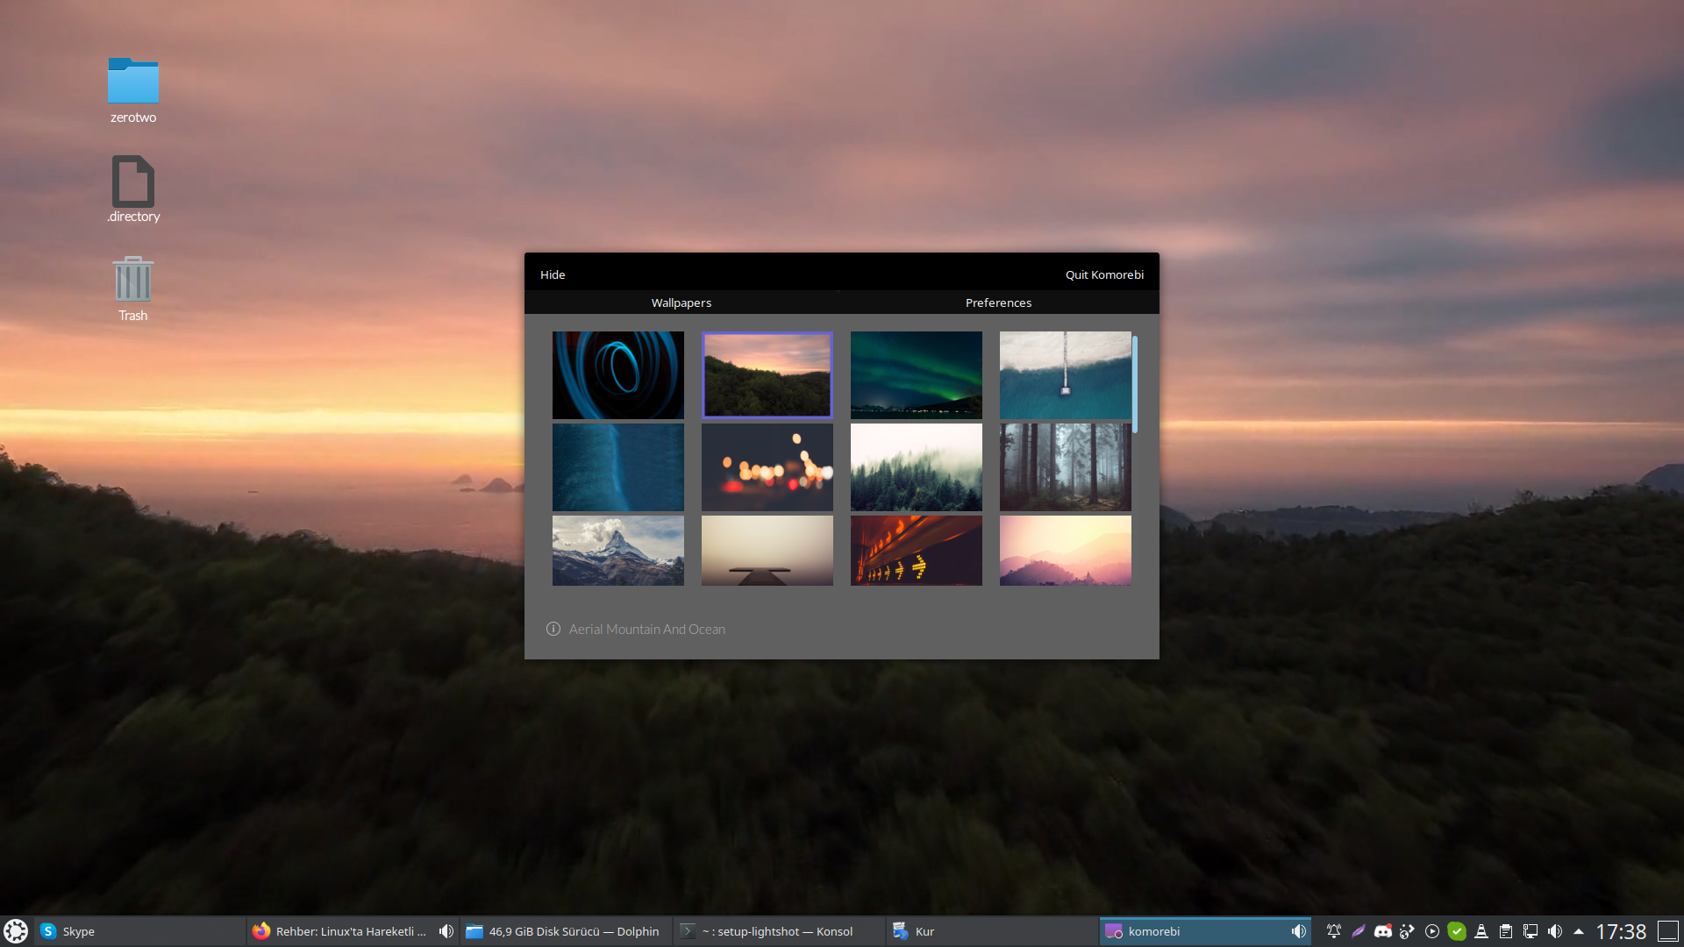The height and width of the screenshot is (947, 1684).
Task: Expand hidden system tray icons arrow
Action: 1579,931
